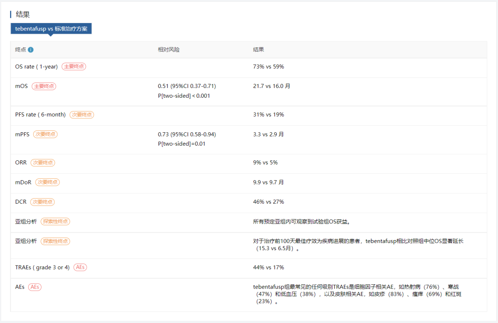Click the AEs description about 细胞因子相关AE
498x323 pixels.
357,294
